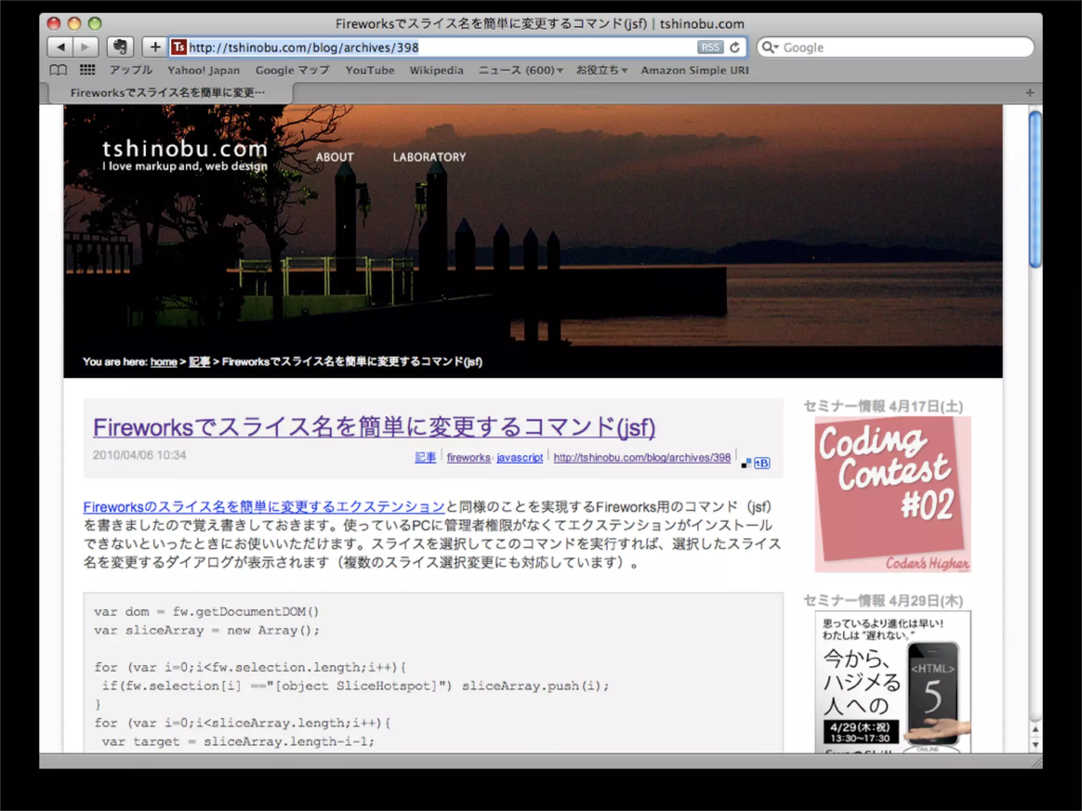Open a new tab with the plus button
The width and height of the screenshot is (1082, 811).
(x=1030, y=93)
